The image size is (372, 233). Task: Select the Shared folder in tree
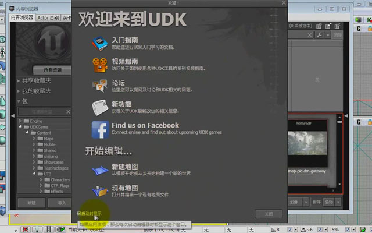point(50,150)
